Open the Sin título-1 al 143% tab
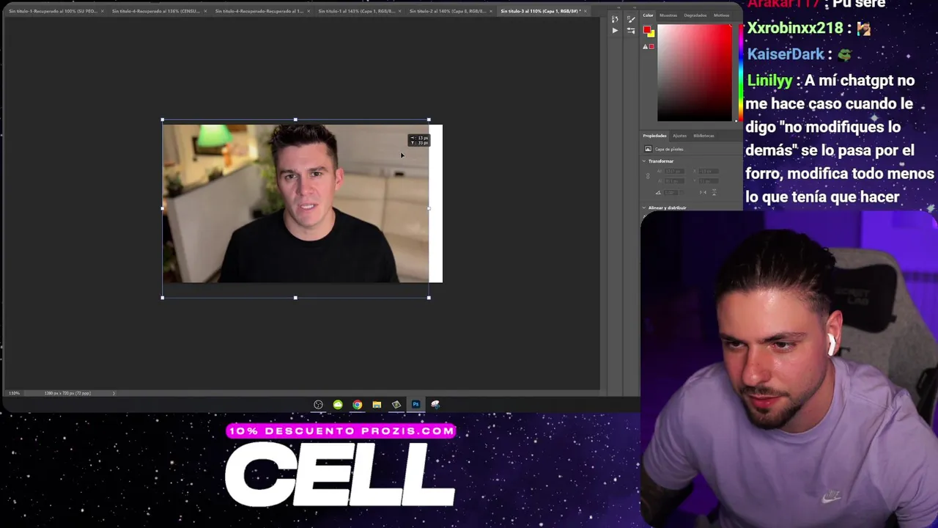The width and height of the screenshot is (938, 528). coord(357,11)
